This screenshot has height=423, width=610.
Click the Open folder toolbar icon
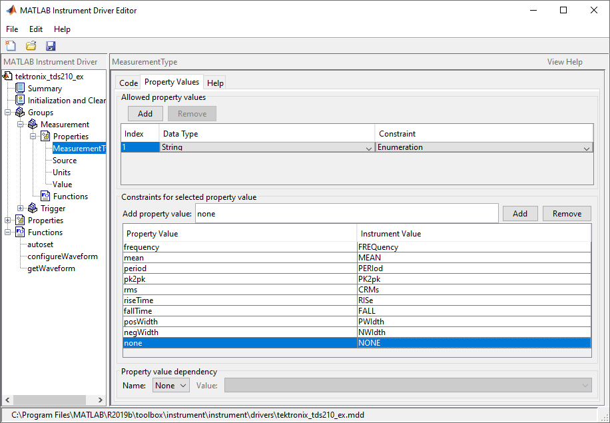[x=31, y=46]
